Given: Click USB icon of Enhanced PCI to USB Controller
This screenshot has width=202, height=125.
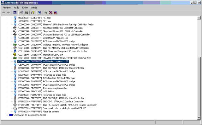Looking at the screenshot, I should tap(15, 35).
